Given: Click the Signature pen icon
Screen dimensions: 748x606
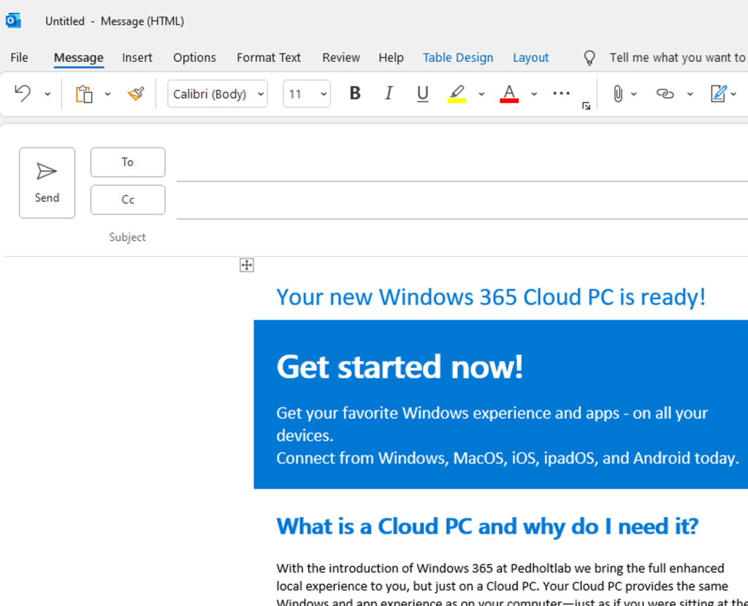Looking at the screenshot, I should (719, 93).
